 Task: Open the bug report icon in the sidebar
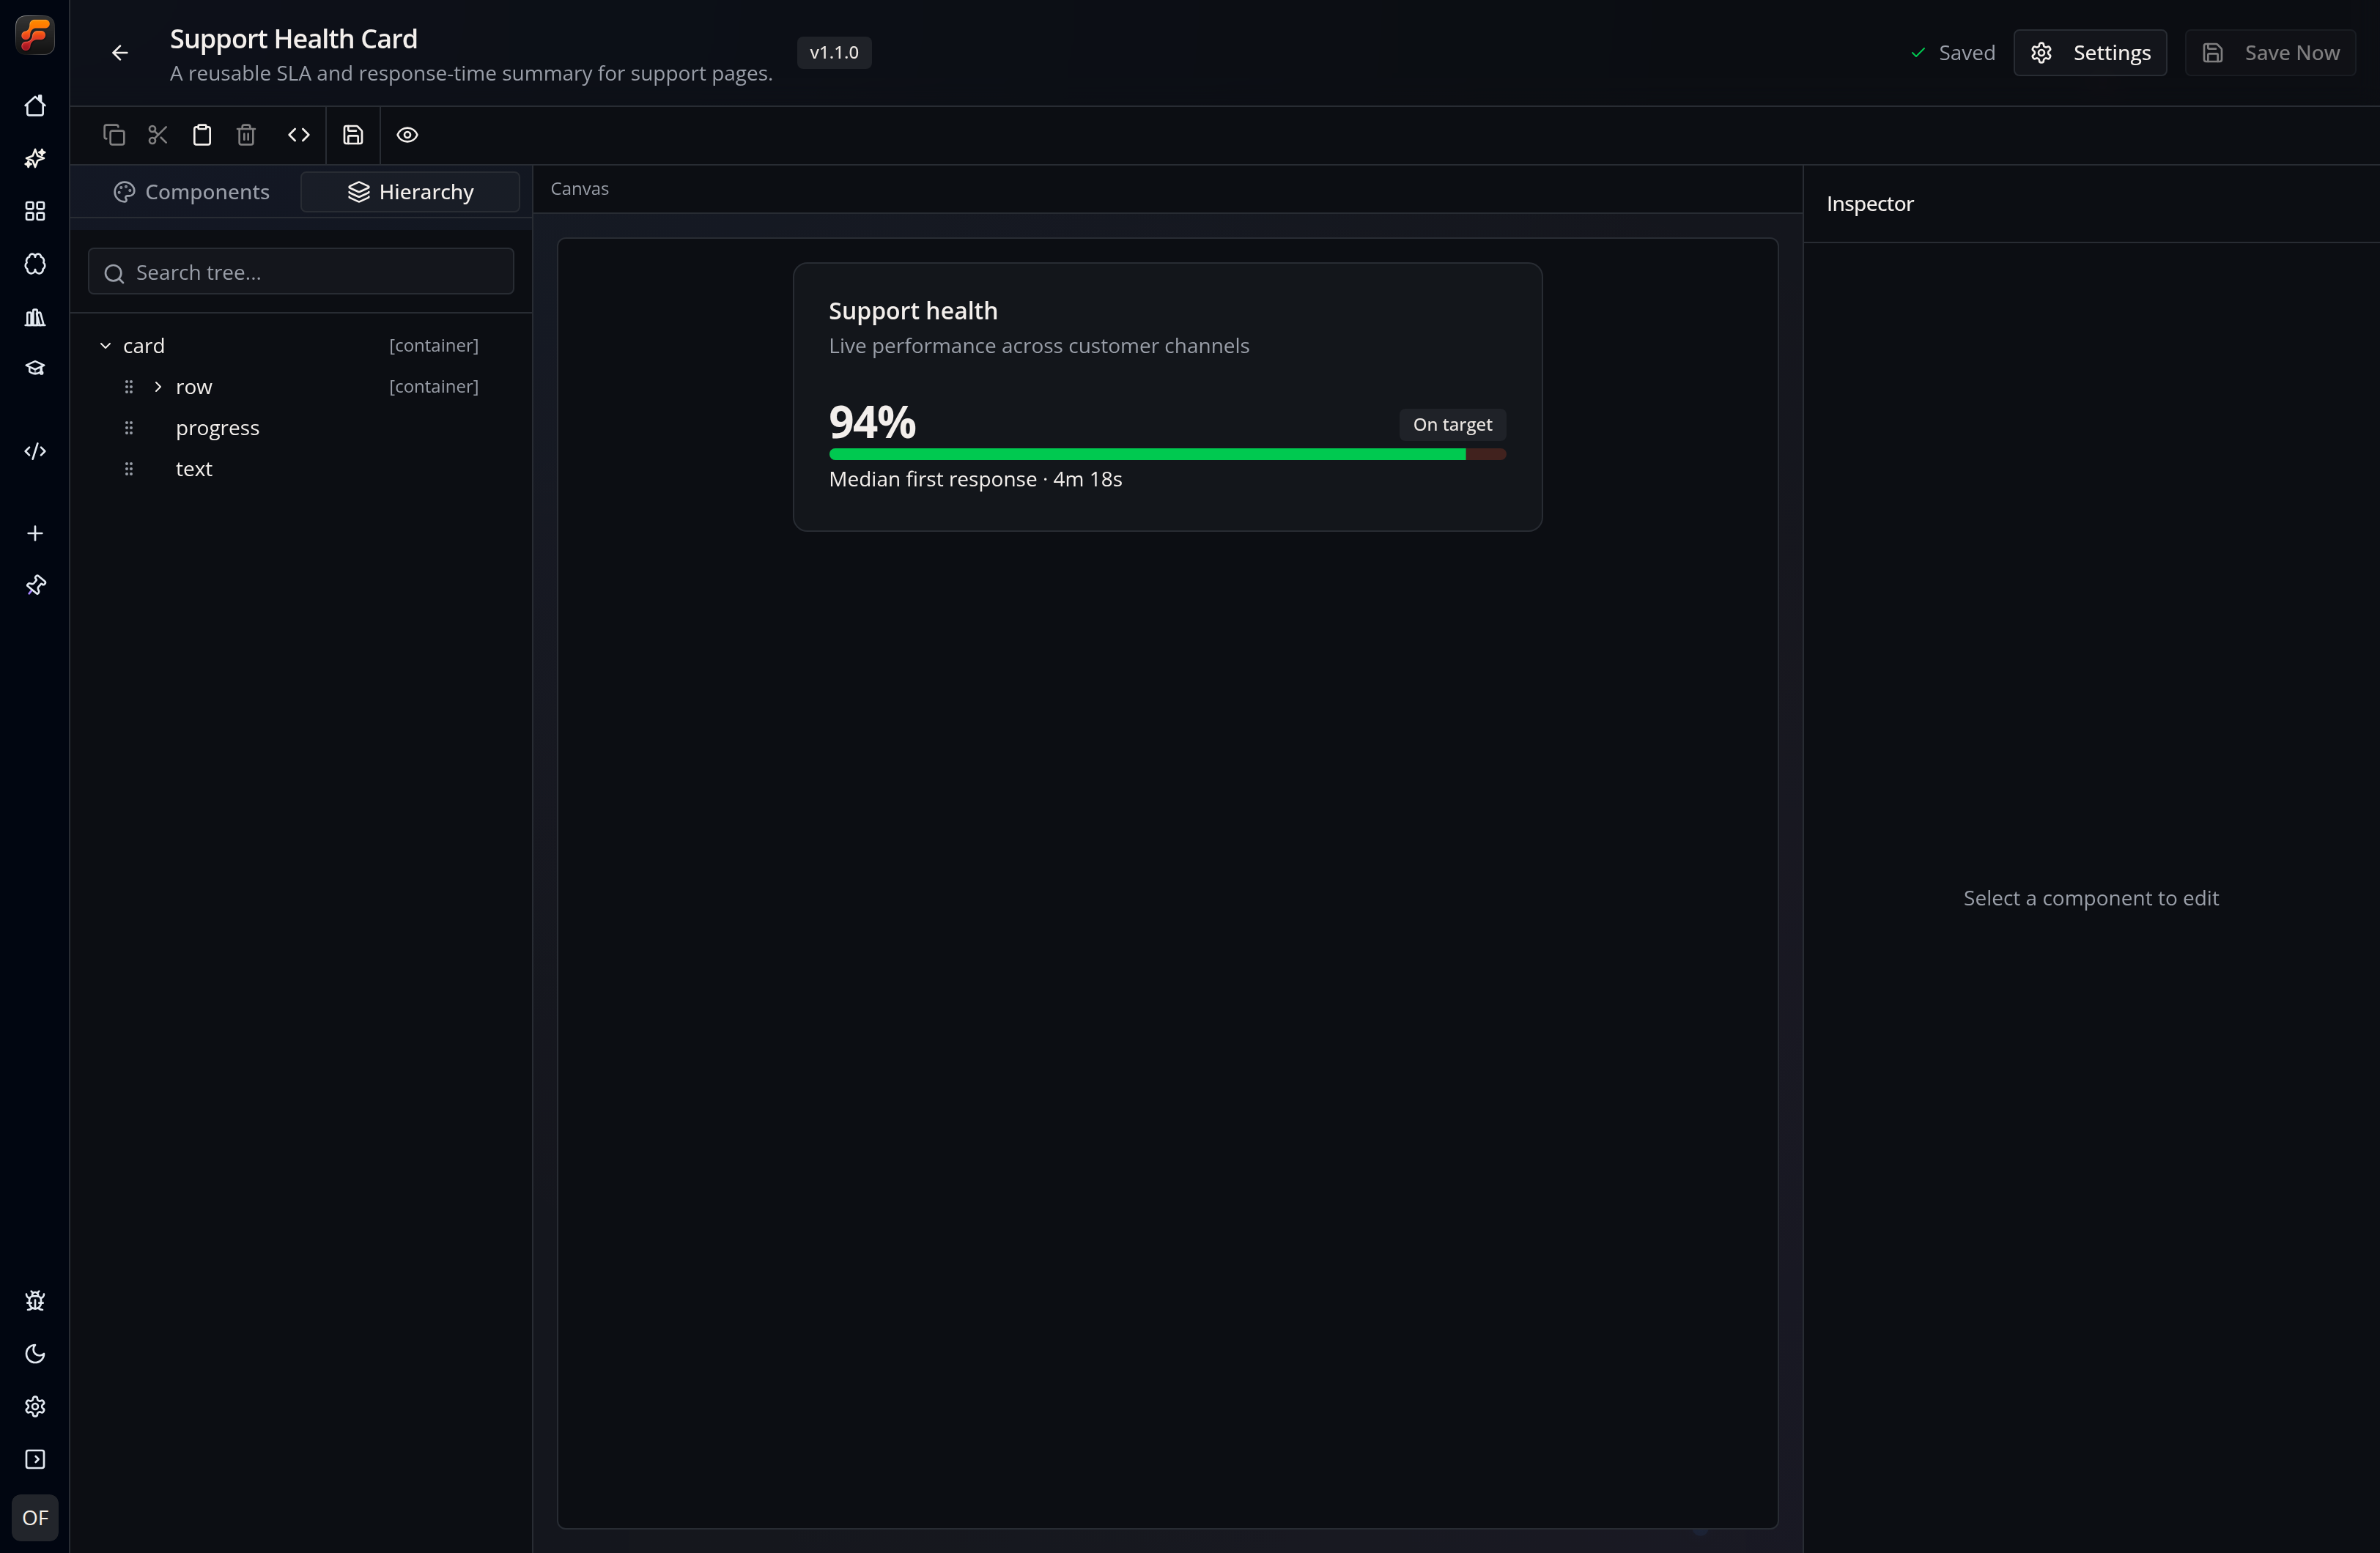click(x=35, y=1301)
